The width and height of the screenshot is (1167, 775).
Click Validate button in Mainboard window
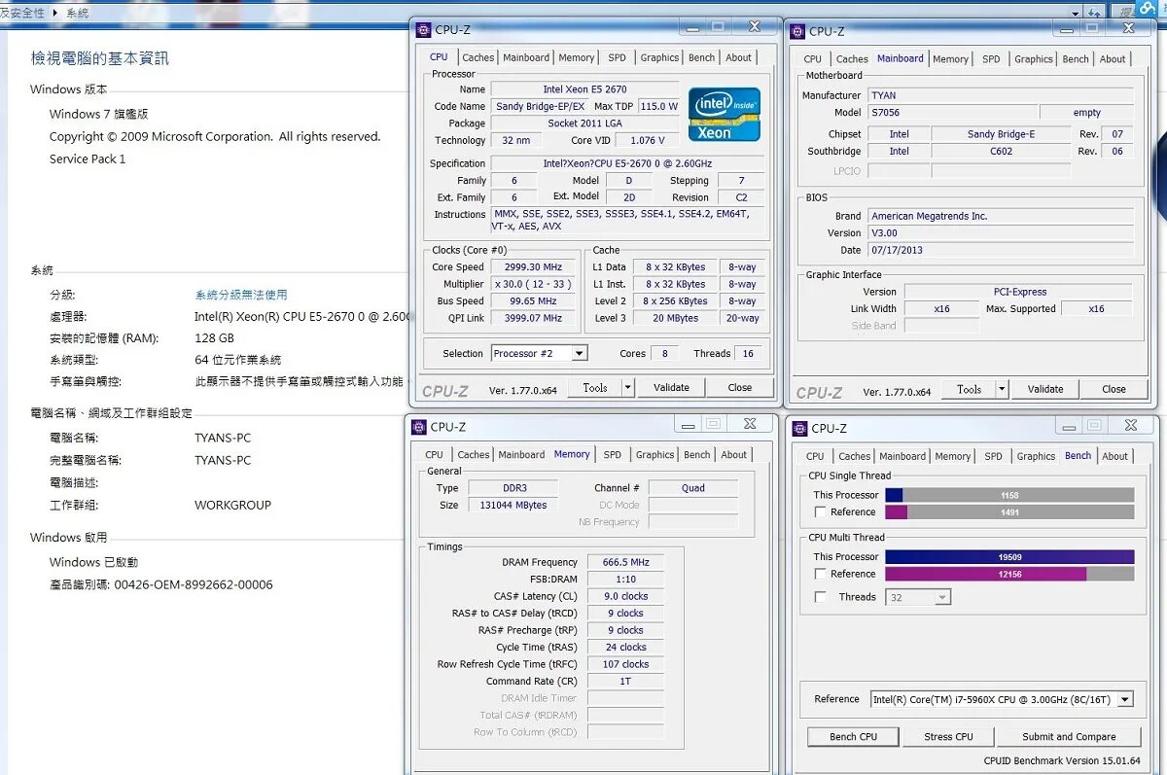[x=1045, y=389]
